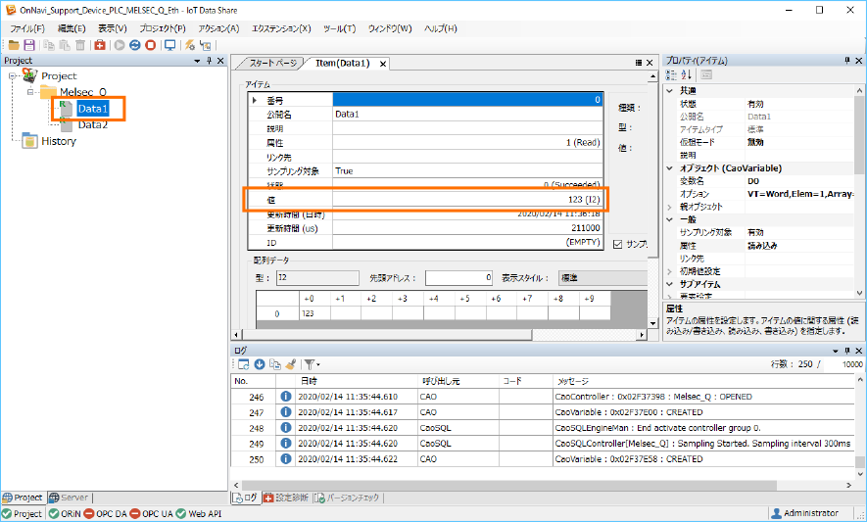Viewport: 867px width, 522px height.
Task: Select the History tree item
Action: [59, 141]
